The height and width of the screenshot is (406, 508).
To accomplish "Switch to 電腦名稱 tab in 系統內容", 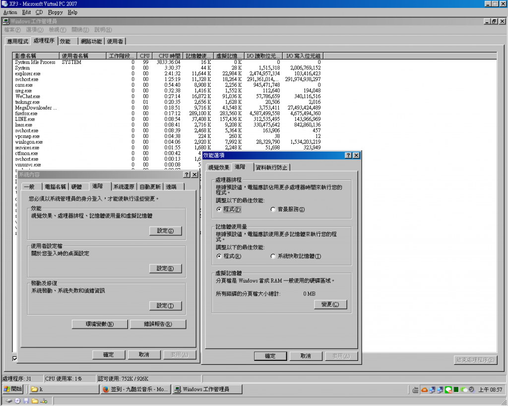I will 55,187.
